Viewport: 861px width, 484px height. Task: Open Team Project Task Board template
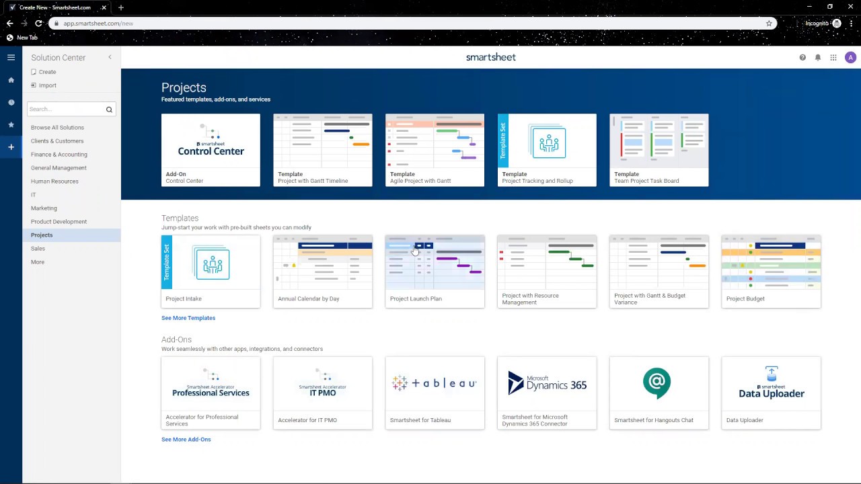click(659, 150)
